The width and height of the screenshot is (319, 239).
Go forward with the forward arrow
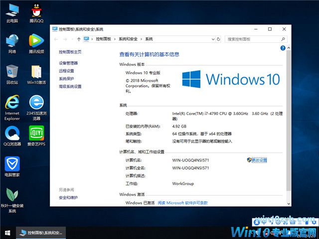(65, 39)
